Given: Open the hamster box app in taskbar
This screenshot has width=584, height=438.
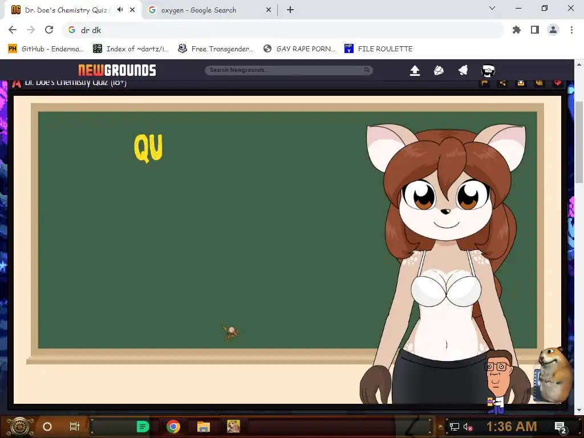Looking at the screenshot, I should pos(233,427).
